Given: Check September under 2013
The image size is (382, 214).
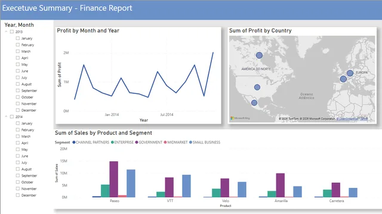Looking at the screenshot, I should coord(18,90).
